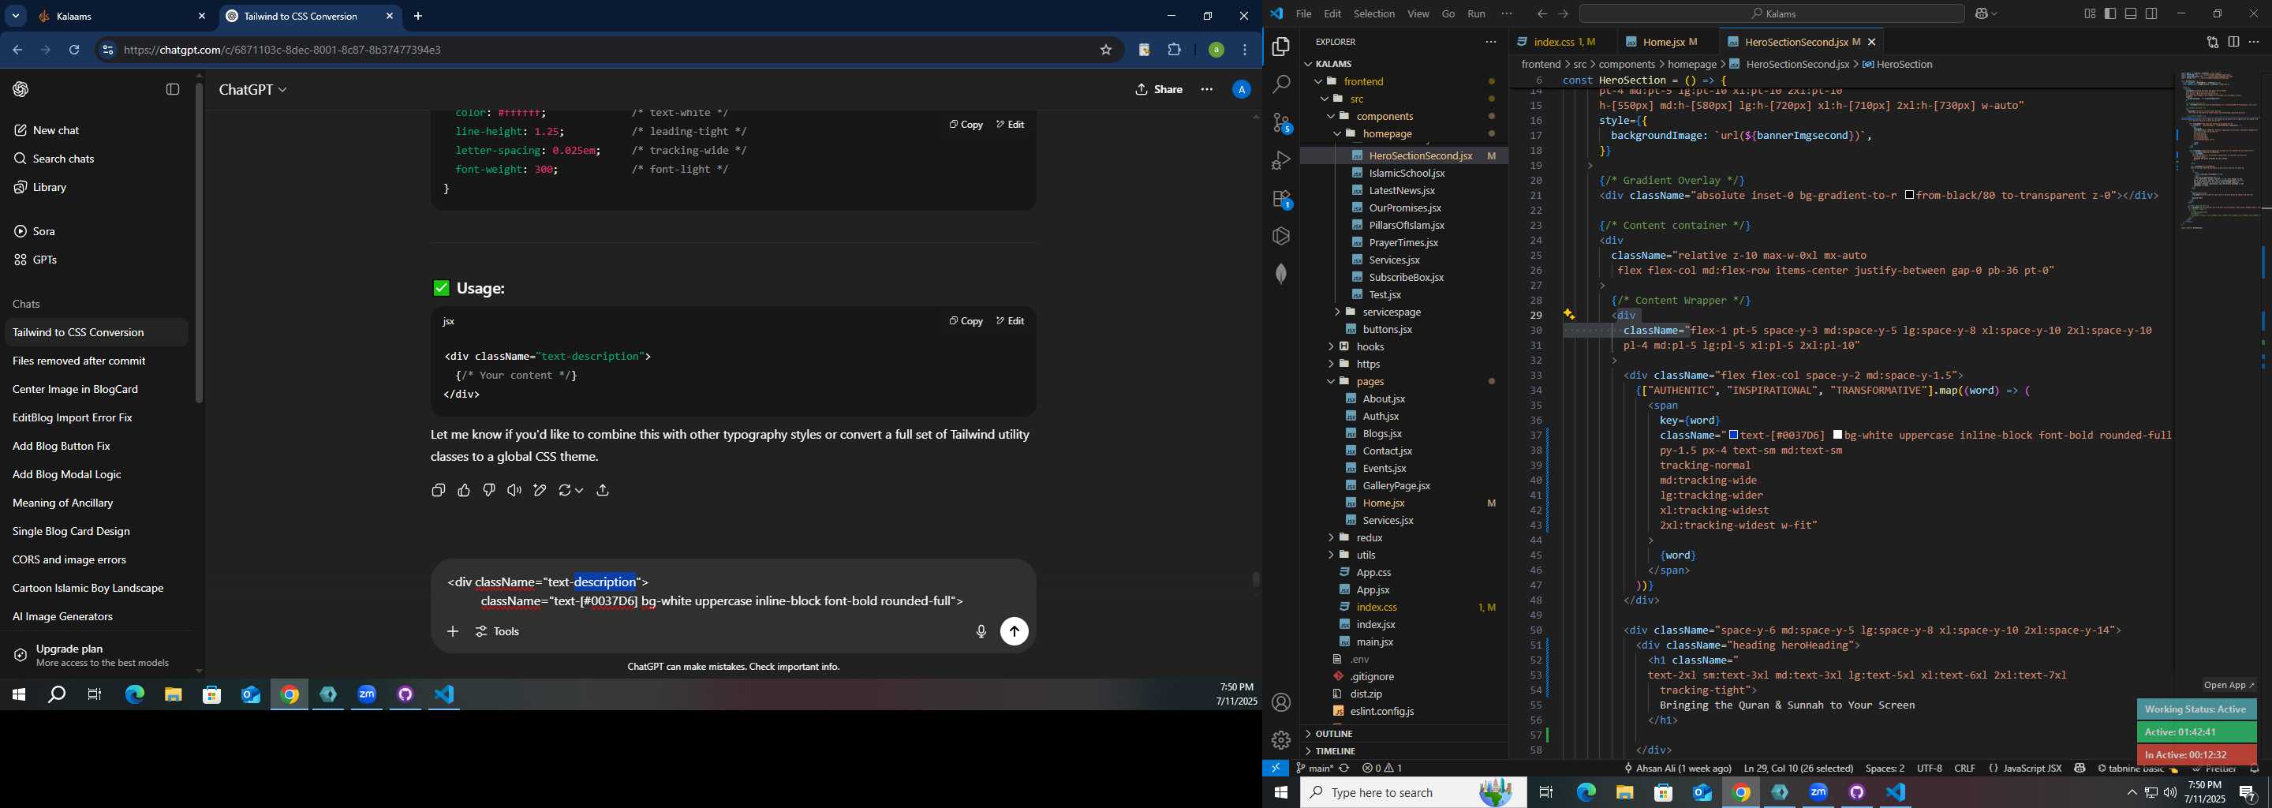
Task: Click Customize Layout icon in VS Code title bar
Action: click(2090, 13)
